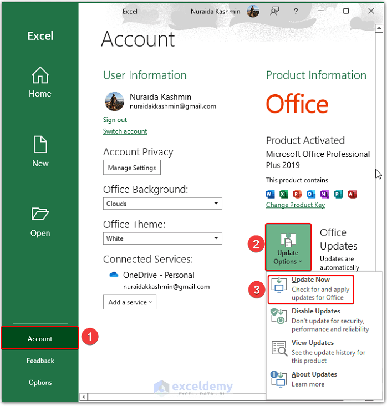Click the About Updates info icon
387x406 pixels.
(x=278, y=379)
